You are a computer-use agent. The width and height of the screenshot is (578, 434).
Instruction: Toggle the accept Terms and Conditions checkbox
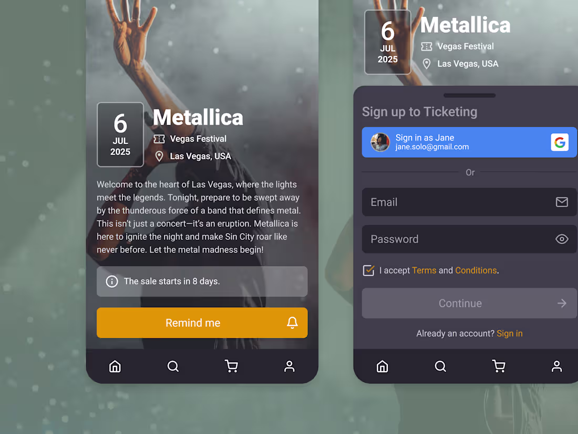[369, 270]
